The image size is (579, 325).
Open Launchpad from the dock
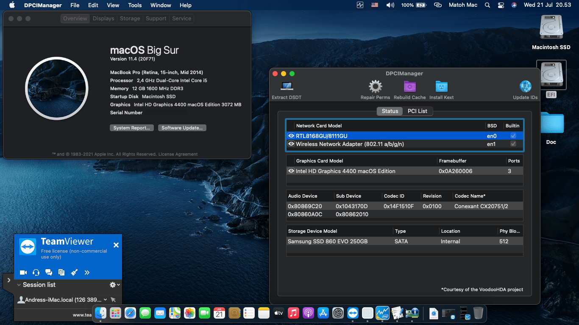115,313
